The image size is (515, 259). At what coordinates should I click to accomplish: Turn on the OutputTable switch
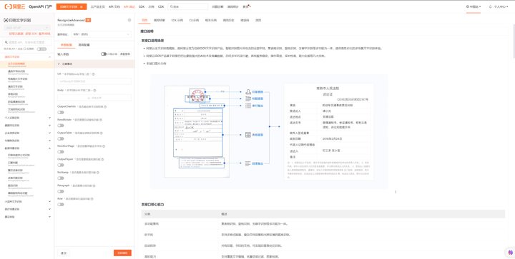61,139
